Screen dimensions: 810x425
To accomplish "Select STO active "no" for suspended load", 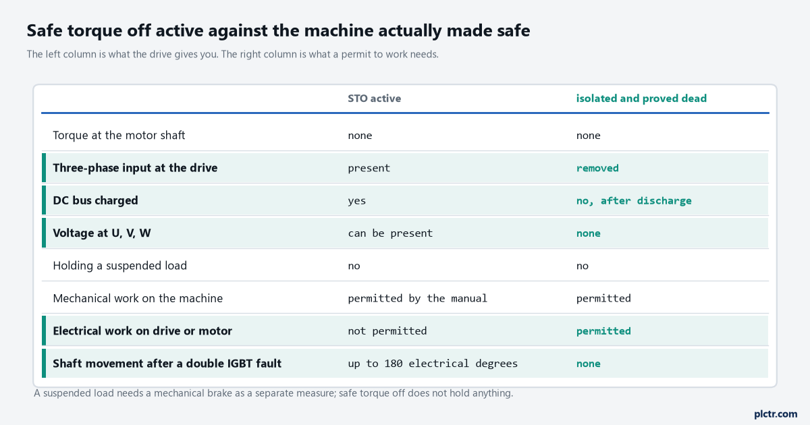I will tap(354, 266).
